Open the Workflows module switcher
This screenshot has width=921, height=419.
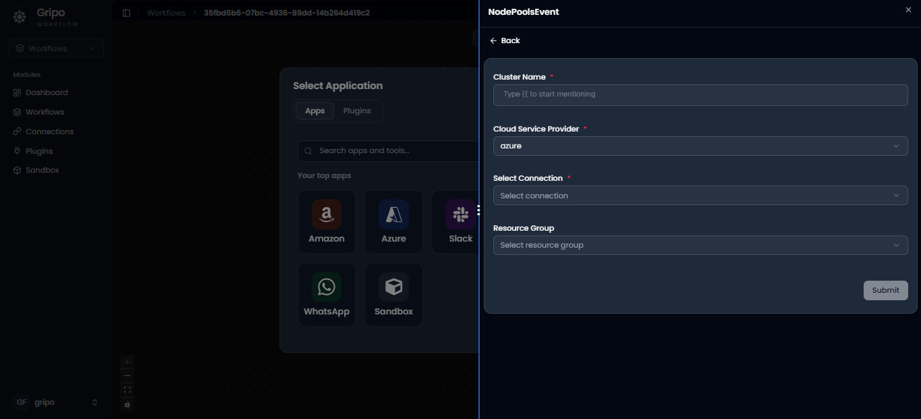57,49
